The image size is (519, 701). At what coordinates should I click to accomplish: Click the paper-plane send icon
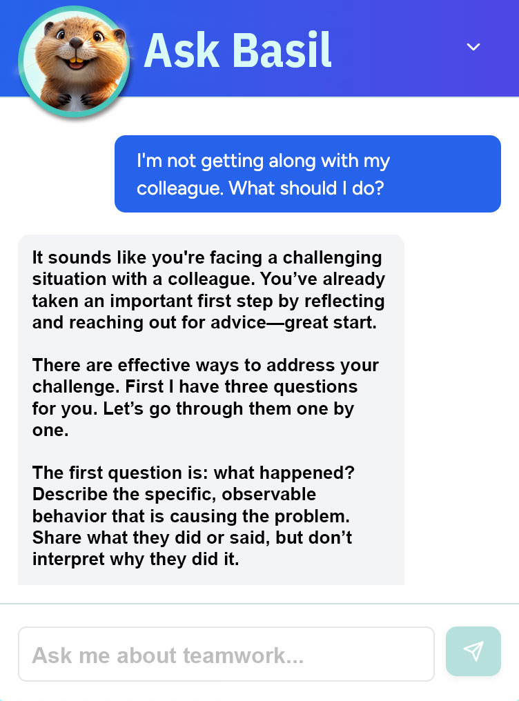pos(473,651)
